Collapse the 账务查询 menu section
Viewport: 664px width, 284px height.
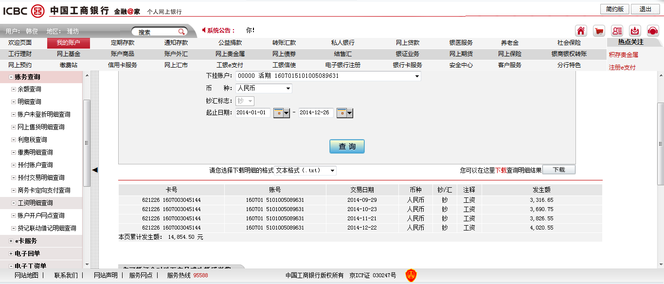coord(11,77)
